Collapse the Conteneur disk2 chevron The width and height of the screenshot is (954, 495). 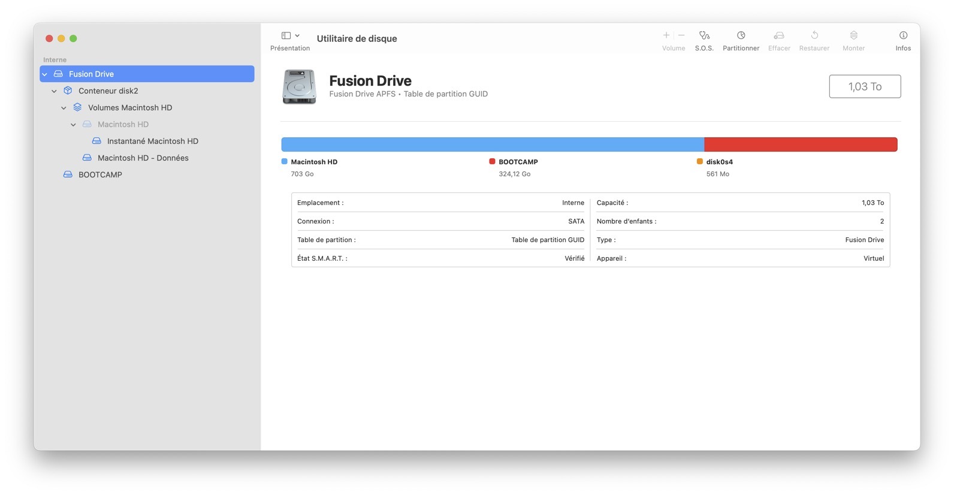(55, 91)
